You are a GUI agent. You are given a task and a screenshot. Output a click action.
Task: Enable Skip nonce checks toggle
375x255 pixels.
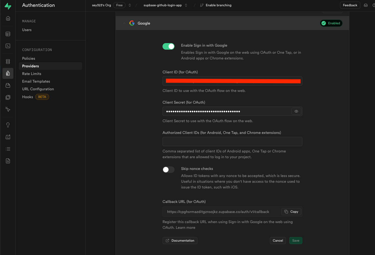tap(169, 170)
